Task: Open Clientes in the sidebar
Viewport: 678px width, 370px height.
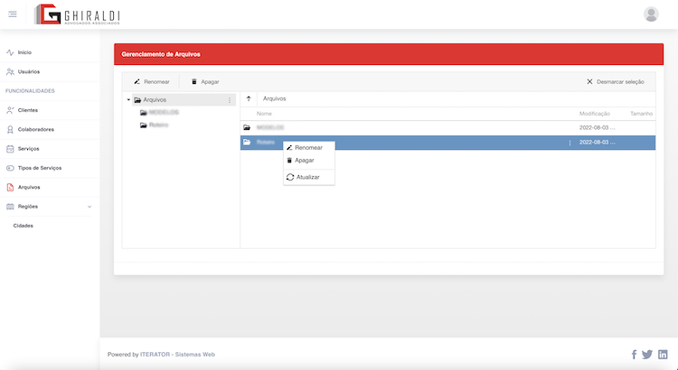Action: 28,110
